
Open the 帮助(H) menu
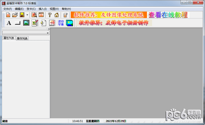66,9
